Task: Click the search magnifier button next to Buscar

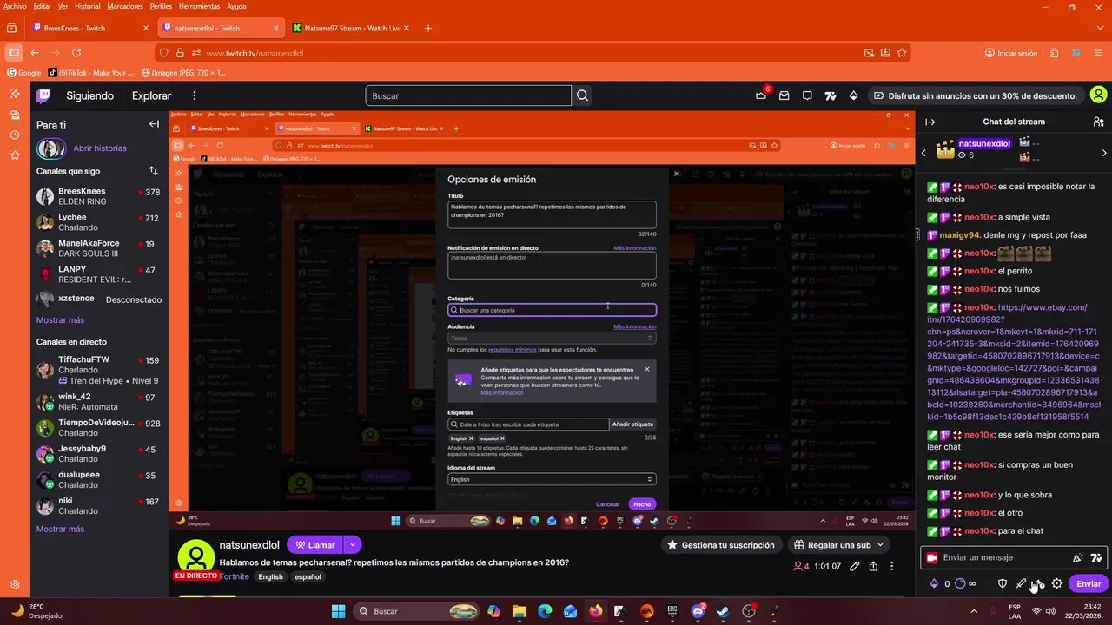Action: [x=583, y=95]
